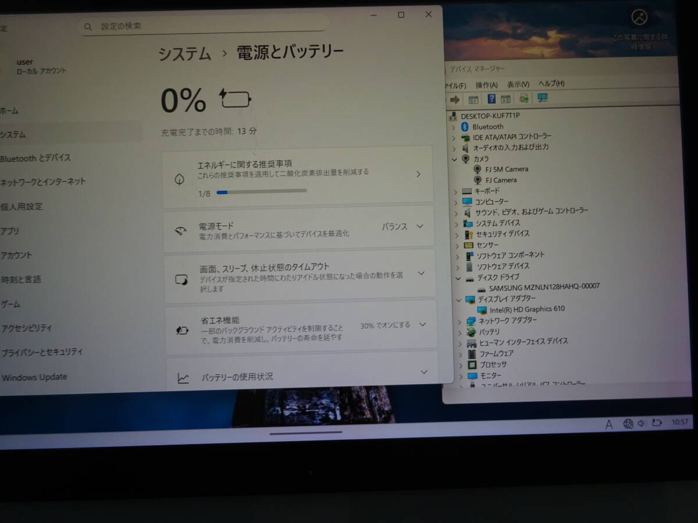Click the コンピューター monitor icon
The height and width of the screenshot is (523, 698).
[x=468, y=202]
